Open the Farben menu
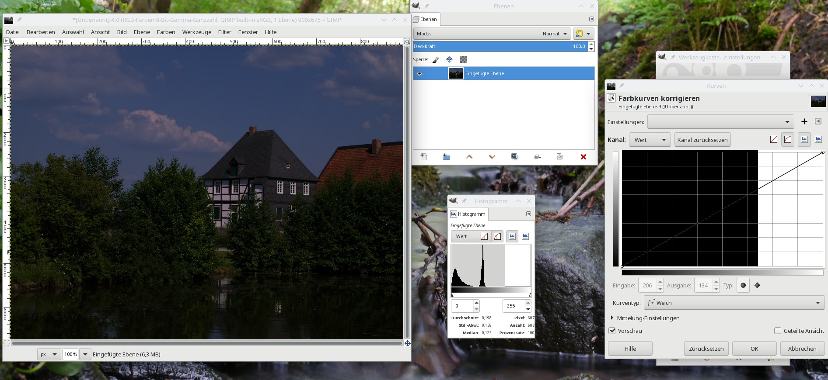 [x=166, y=32]
